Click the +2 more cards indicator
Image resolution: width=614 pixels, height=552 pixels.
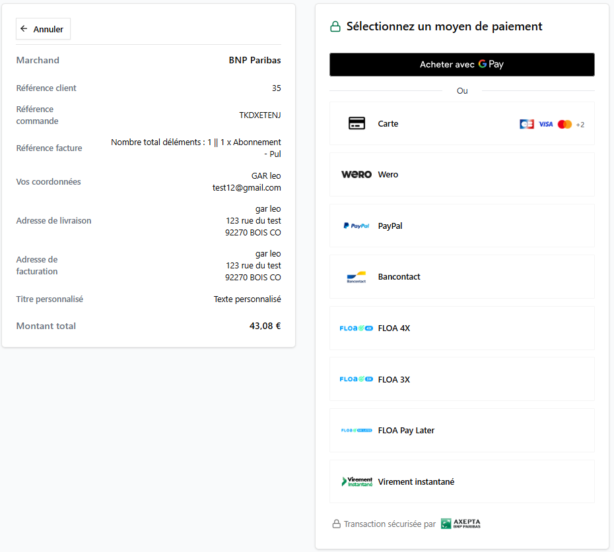click(580, 125)
